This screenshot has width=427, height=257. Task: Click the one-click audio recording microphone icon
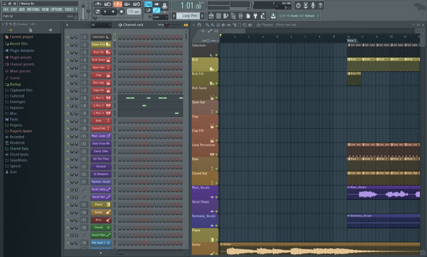313,5
